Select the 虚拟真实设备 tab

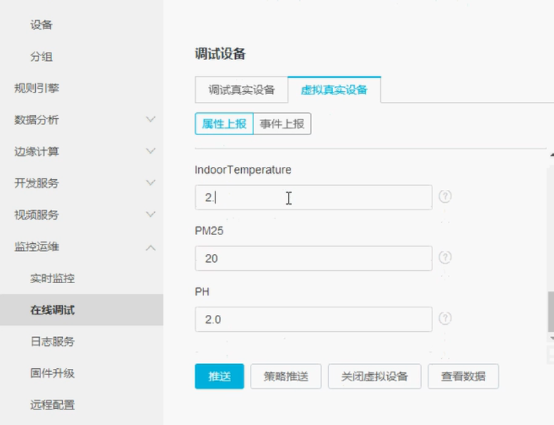tap(334, 90)
